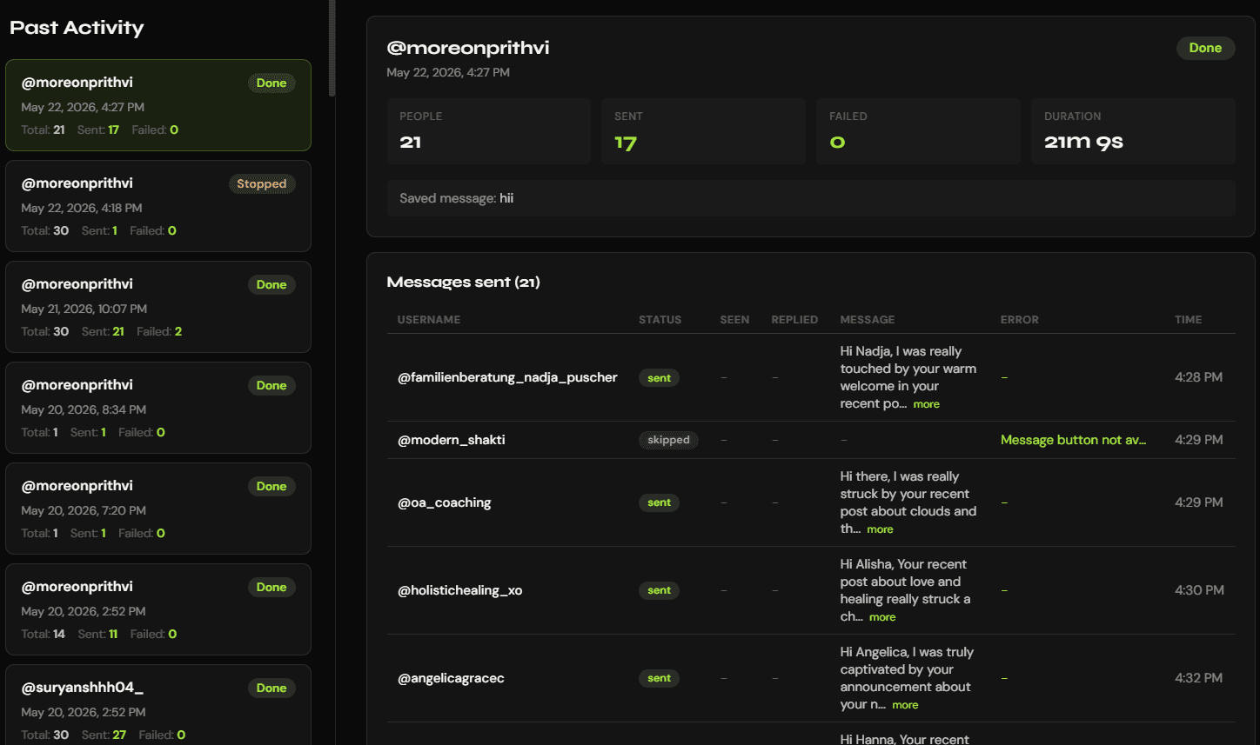Click username @angelicagracec

coord(451,678)
